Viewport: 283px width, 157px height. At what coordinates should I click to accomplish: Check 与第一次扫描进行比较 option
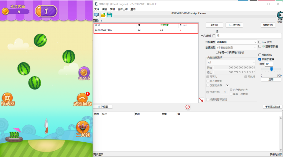click(x=217, y=52)
